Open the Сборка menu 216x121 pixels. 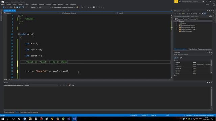[27, 4]
